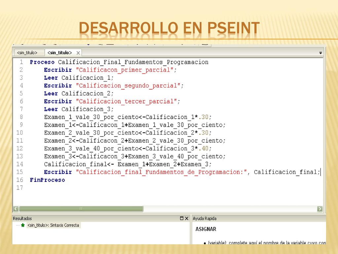The height and width of the screenshot is (254, 338).
Task: Click the 'Examen_1<-Calificacon_1' assignment on line 9
Action: (x=84, y=125)
